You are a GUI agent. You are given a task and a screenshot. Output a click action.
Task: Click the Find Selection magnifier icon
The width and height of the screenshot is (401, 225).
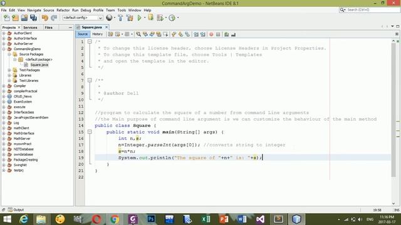[x=138, y=34]
